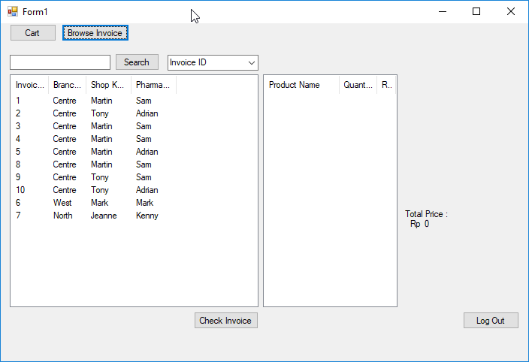This screenshot has height=362, width=529.
Task: Click the search text input field
Action: click(60, 62)
